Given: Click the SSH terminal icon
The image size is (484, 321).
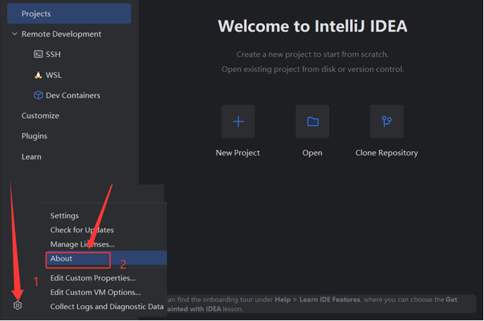Looking at the screenshot, I should [38, 54].
